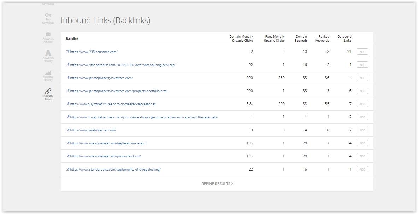Expand REFINE RESULTS below the table

217,184
